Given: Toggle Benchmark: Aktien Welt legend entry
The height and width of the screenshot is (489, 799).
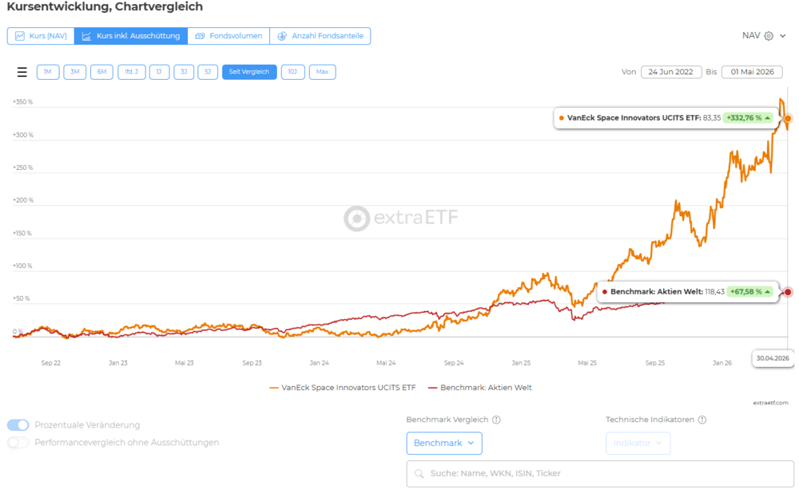Looking at the screenshot, I should (480, 388).
